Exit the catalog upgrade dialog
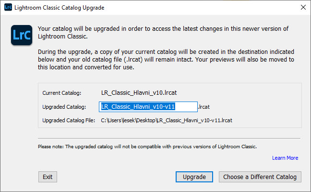Screen dimensions: 311x192 pyautogui.click(x=48, y=177)
